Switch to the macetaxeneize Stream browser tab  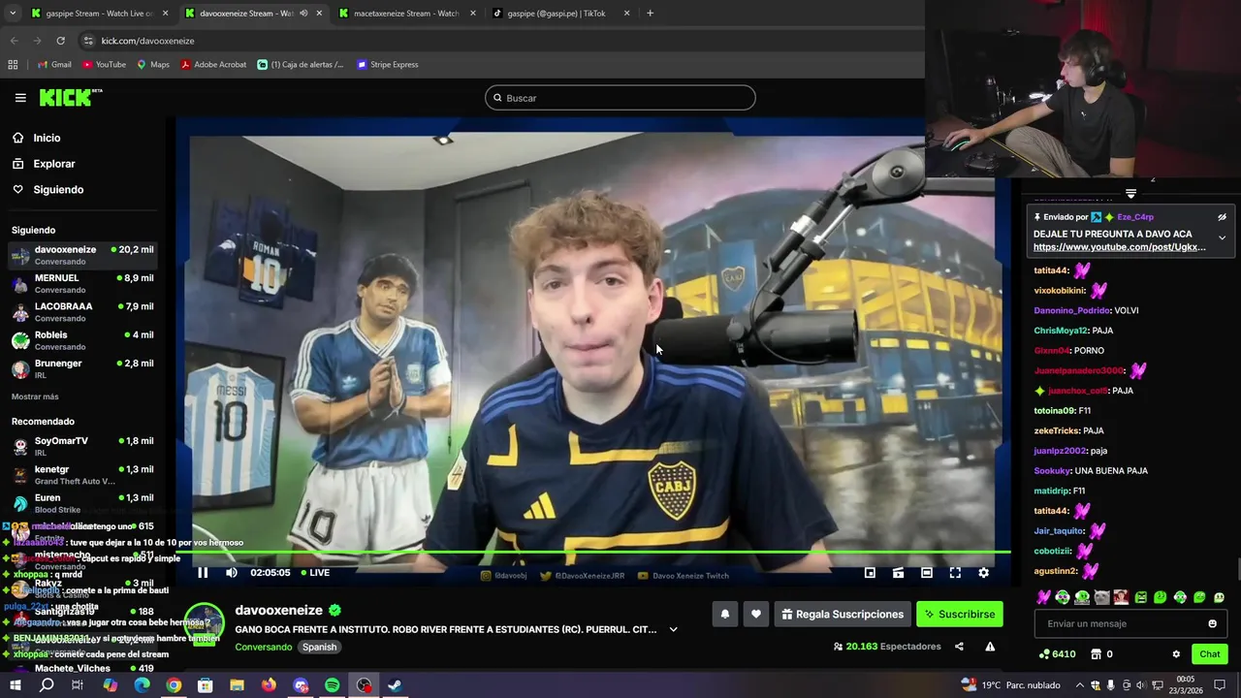(407, 14)
